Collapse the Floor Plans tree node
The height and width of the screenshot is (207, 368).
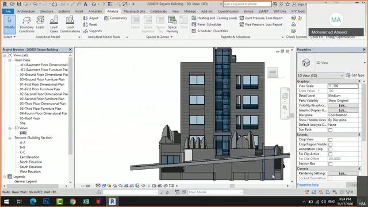click(10, 60)
